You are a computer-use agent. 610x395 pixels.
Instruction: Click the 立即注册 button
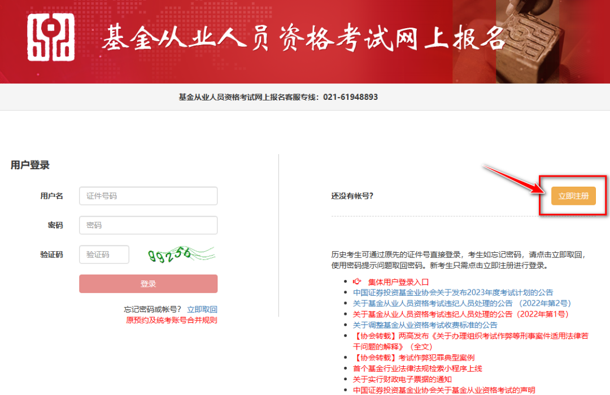(x=573, y=195)
